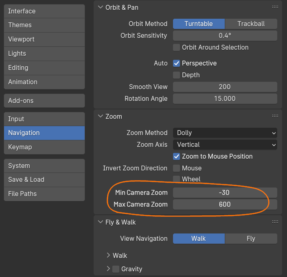Viewport: 287px width, 277px height.
Task: Enable the Gravity checkbox
Action: pos(116,269)
